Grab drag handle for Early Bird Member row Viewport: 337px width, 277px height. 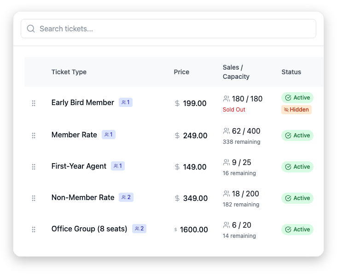(34, 103)
